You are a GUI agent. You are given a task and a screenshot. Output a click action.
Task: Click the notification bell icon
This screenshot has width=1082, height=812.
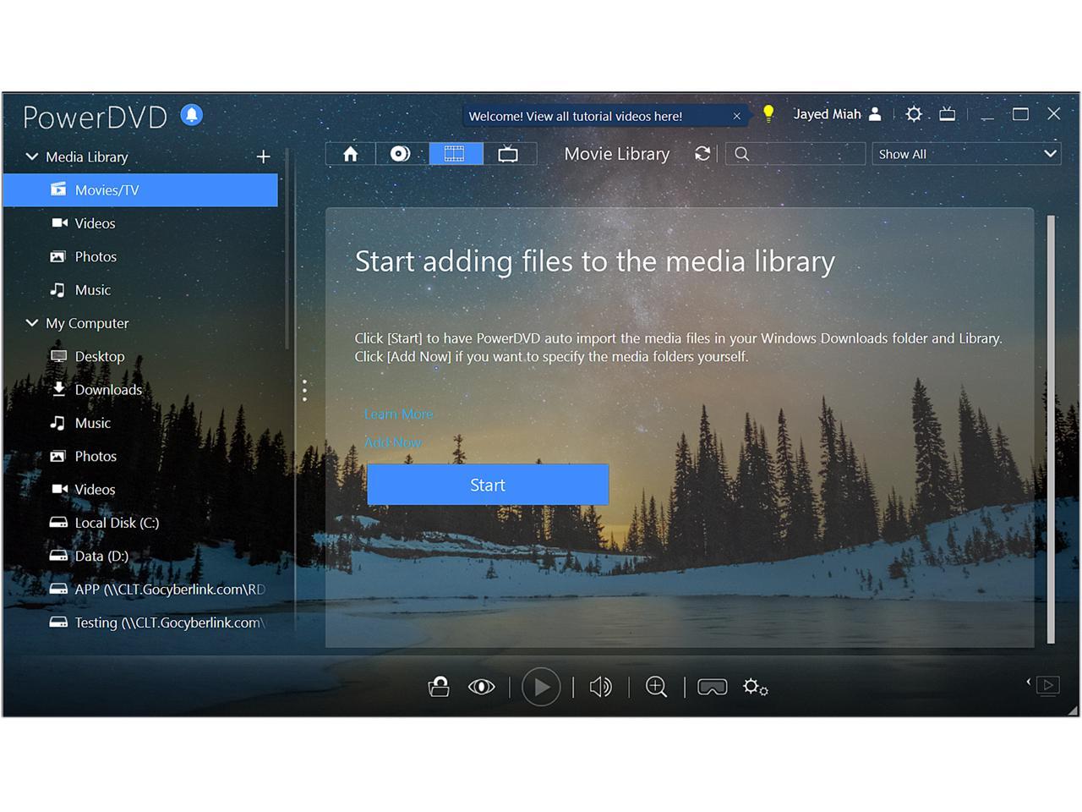click(192, 115)
